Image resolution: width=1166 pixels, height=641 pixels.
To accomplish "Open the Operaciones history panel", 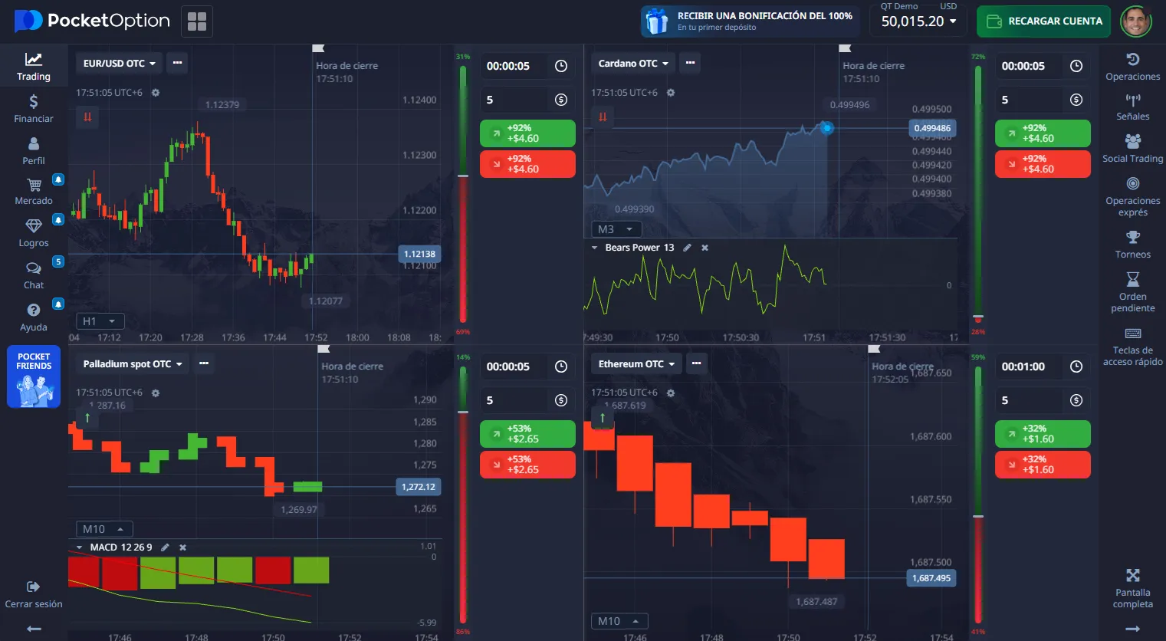I will coord(1132,67).
